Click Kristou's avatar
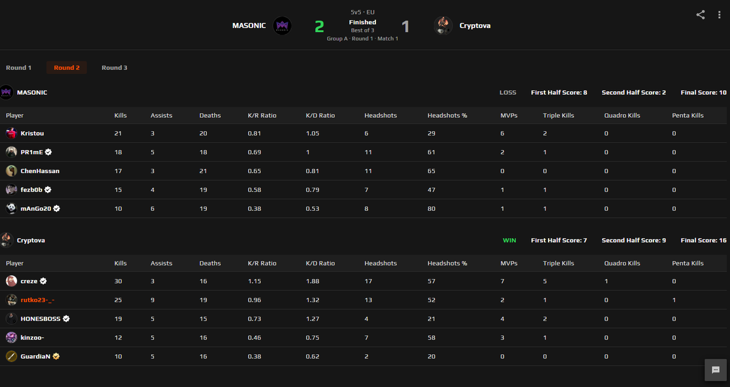 pyautogui.click(x=12, y=133)
